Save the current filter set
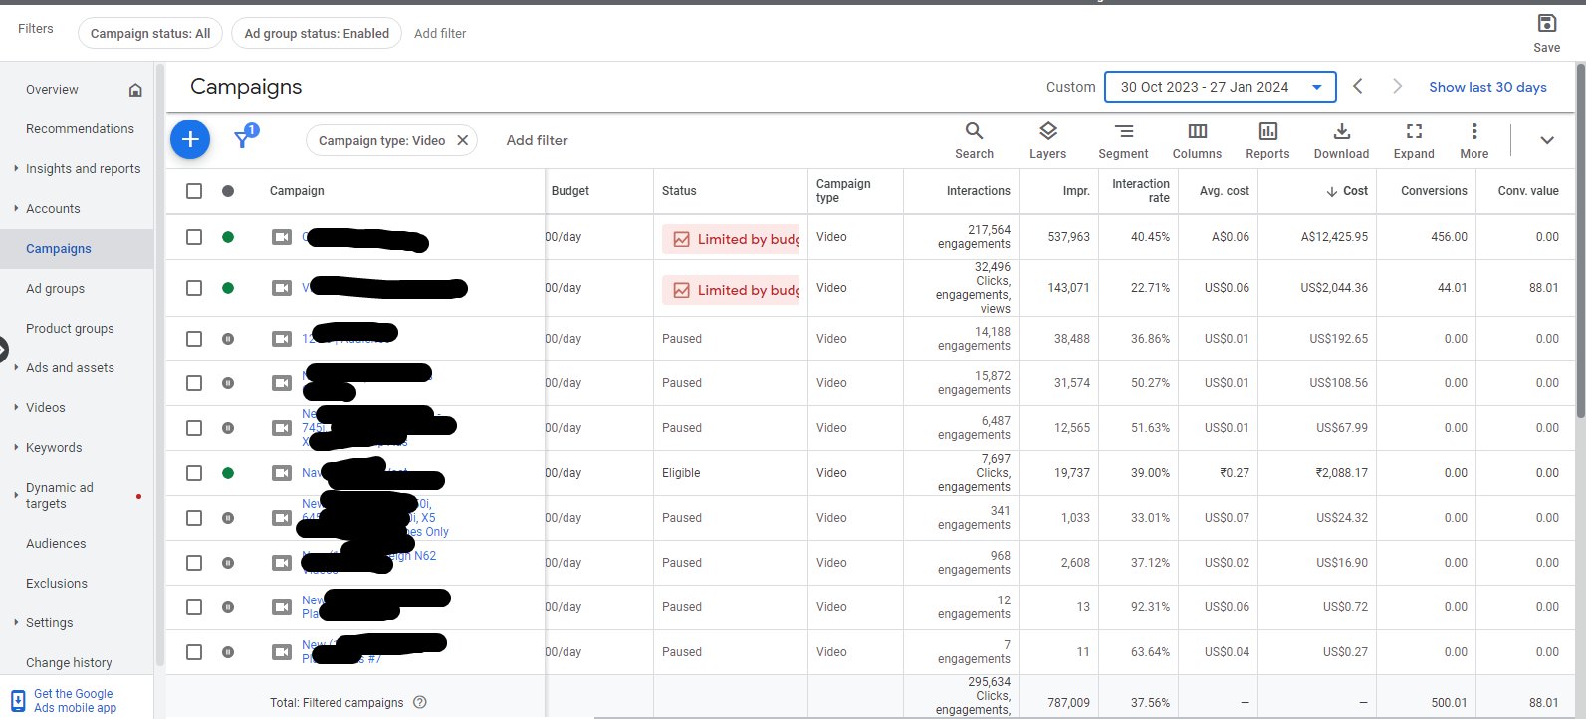 pos(1546,33)
